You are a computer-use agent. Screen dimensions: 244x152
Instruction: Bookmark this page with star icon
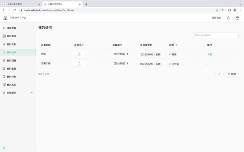(222, 10)
